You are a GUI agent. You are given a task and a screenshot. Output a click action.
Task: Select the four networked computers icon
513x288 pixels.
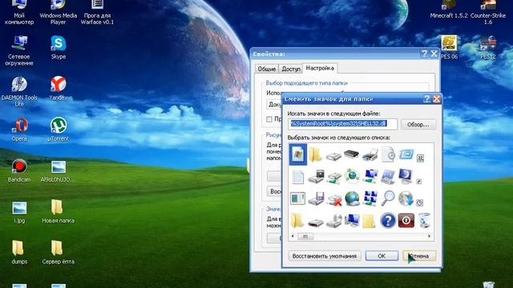(x=370, y=198)
